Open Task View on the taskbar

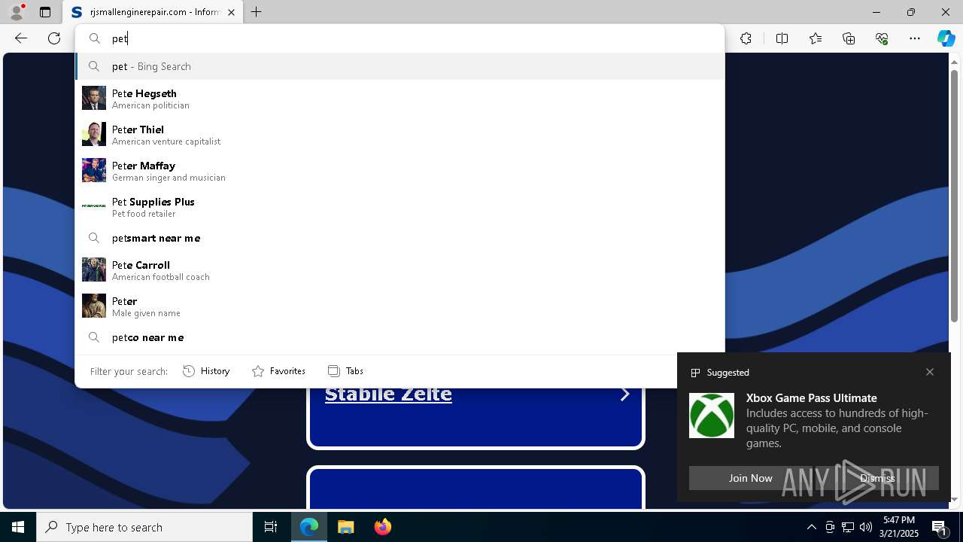(271, 527)
